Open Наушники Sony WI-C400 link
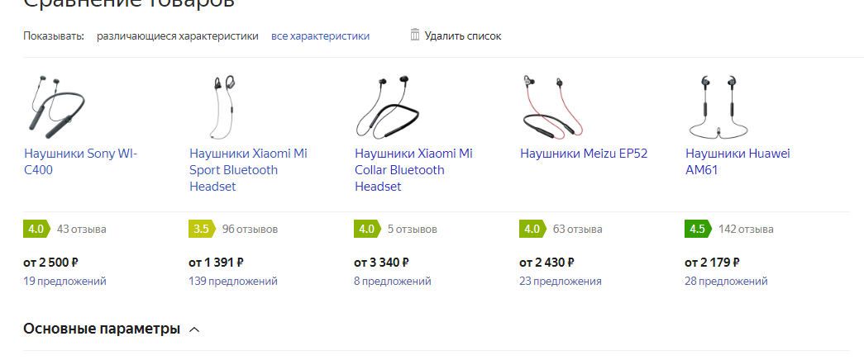864x360 pixels. (x=80, y=162)
